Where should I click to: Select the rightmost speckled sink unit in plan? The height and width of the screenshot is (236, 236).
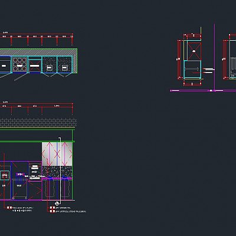click(64, 64)
